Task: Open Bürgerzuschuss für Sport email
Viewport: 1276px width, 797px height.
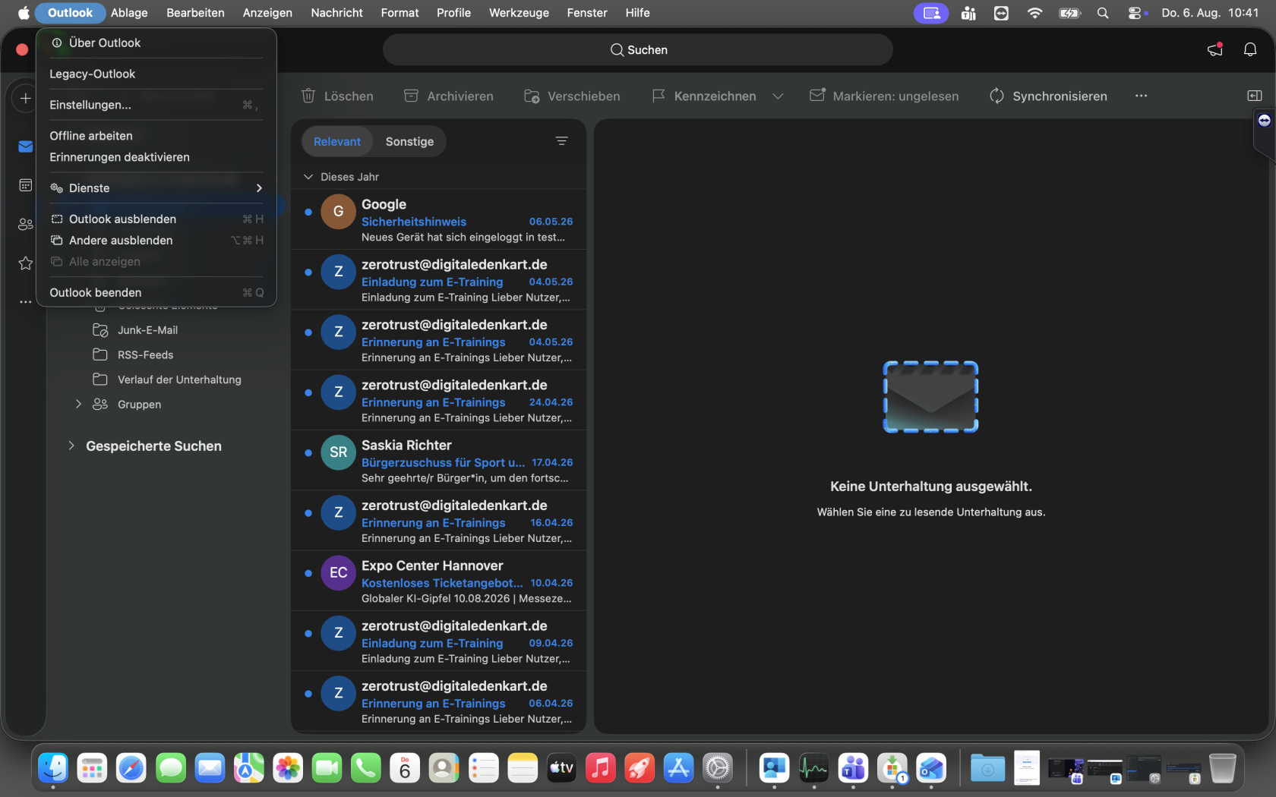Action: click(x=438, y=461)
